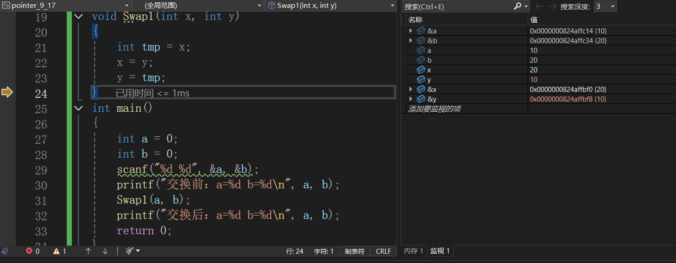Click line number 27 in the gutter
The image size is (676, 263).
click(41, 139)
